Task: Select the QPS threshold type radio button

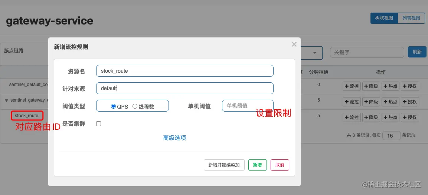Action: [113, 106]
